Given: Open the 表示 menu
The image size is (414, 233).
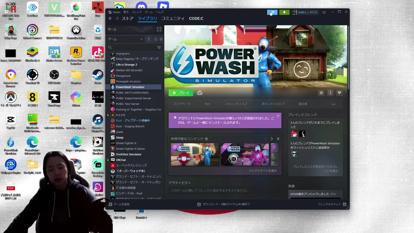Looking at the screenshot, I should [x=126, y=12].
